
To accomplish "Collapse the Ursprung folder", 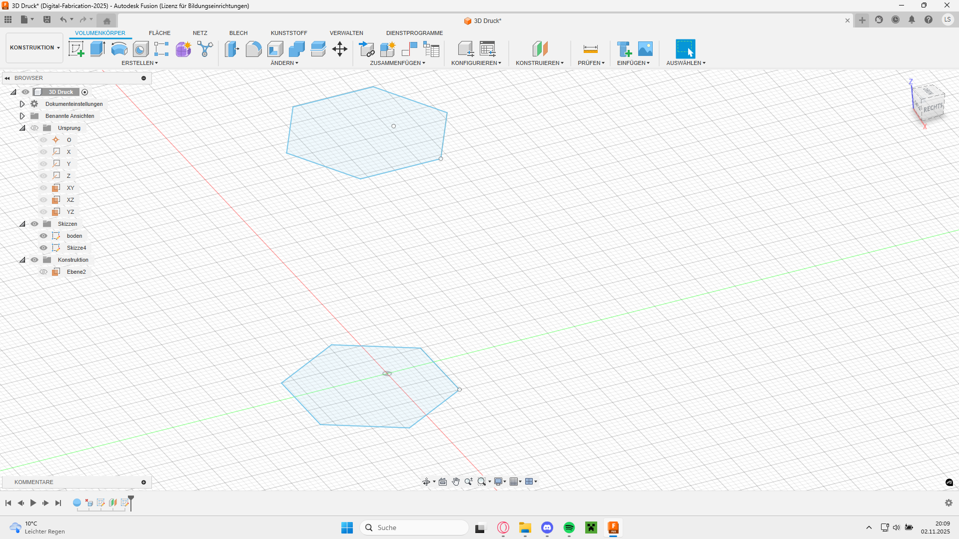I will (22, 128).
